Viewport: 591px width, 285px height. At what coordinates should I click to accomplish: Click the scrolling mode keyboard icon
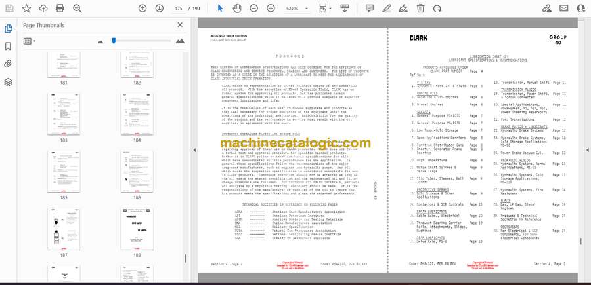coord(345,9)
